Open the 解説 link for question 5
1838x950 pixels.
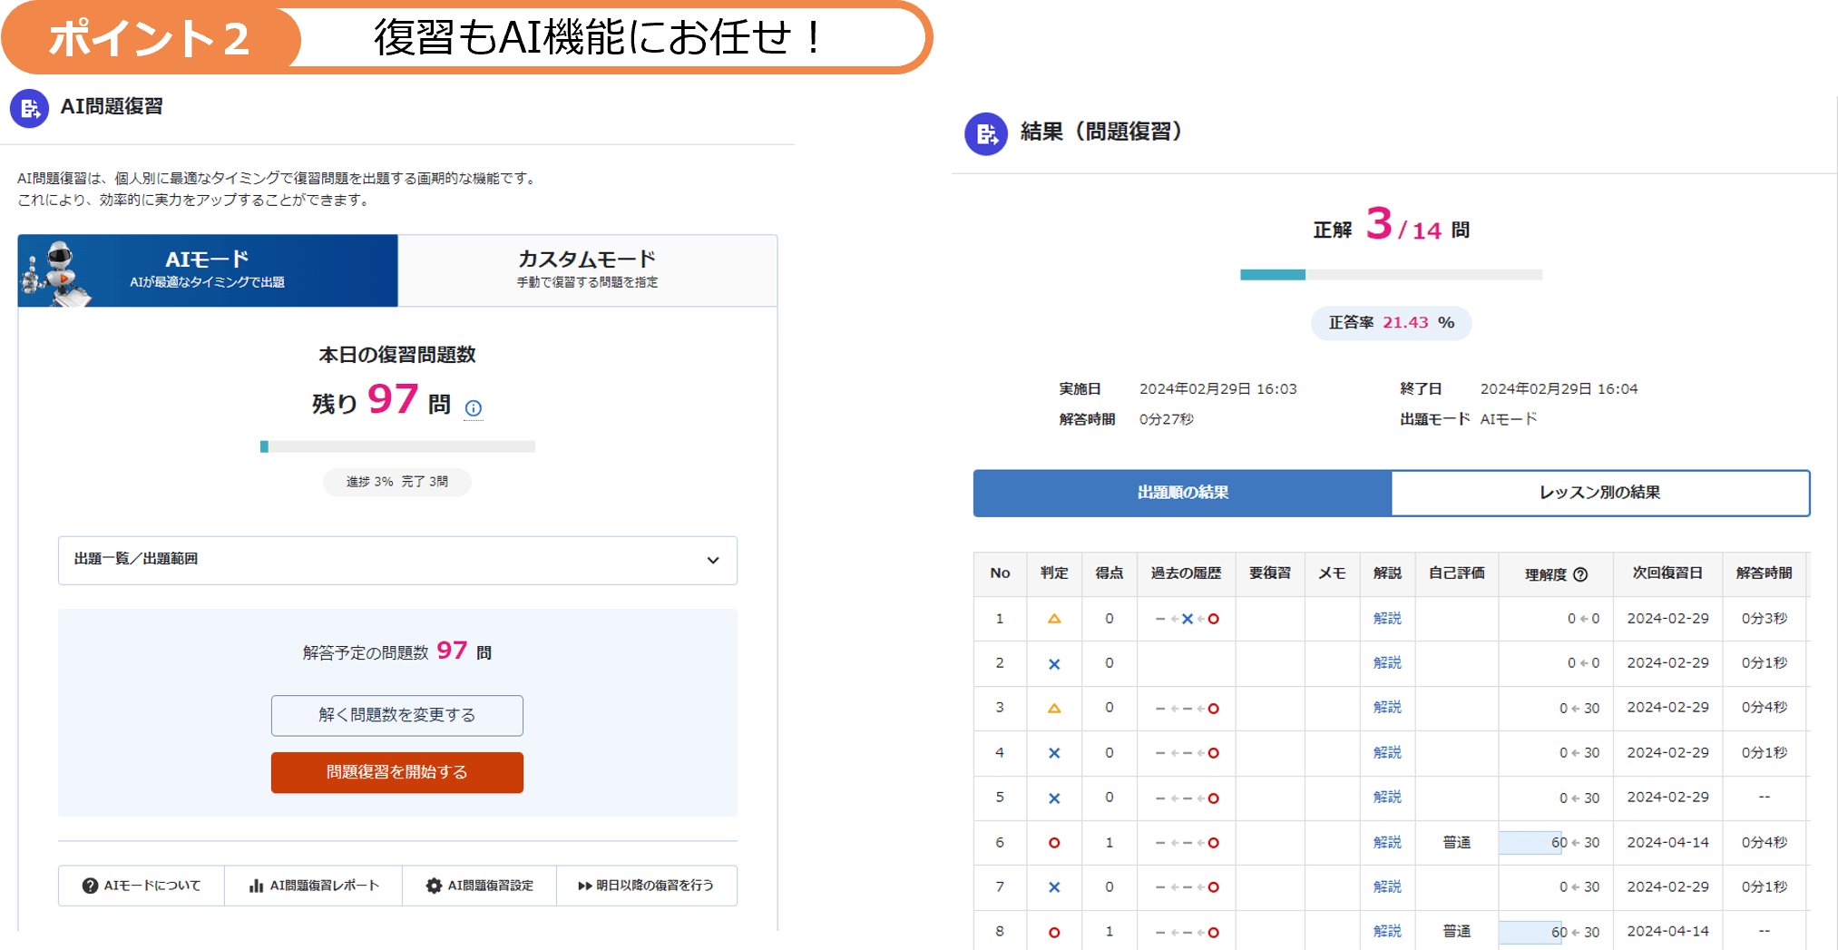click(1388, 798)
